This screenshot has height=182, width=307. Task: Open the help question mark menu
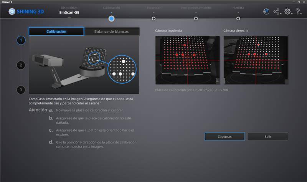click(297, 12)
